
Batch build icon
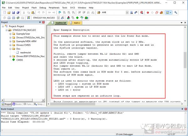[18, 18]
